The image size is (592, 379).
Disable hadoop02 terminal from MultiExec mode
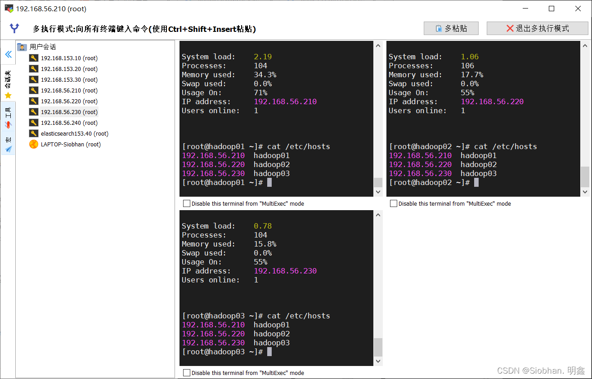pyautogui.click(x=394, y=203)
